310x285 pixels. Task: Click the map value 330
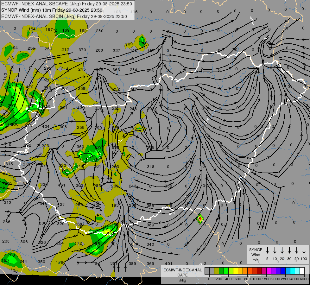168,186
